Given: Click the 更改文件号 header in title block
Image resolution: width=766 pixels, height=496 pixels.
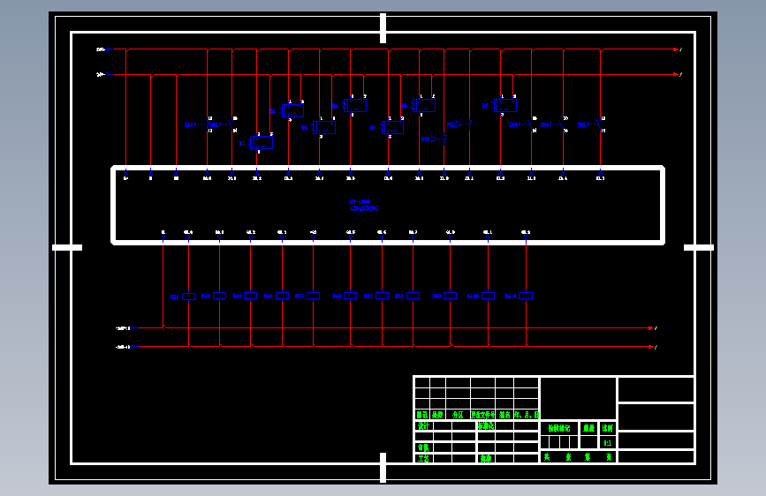Looking at the screenshot, I should click(x=482, y=415).
